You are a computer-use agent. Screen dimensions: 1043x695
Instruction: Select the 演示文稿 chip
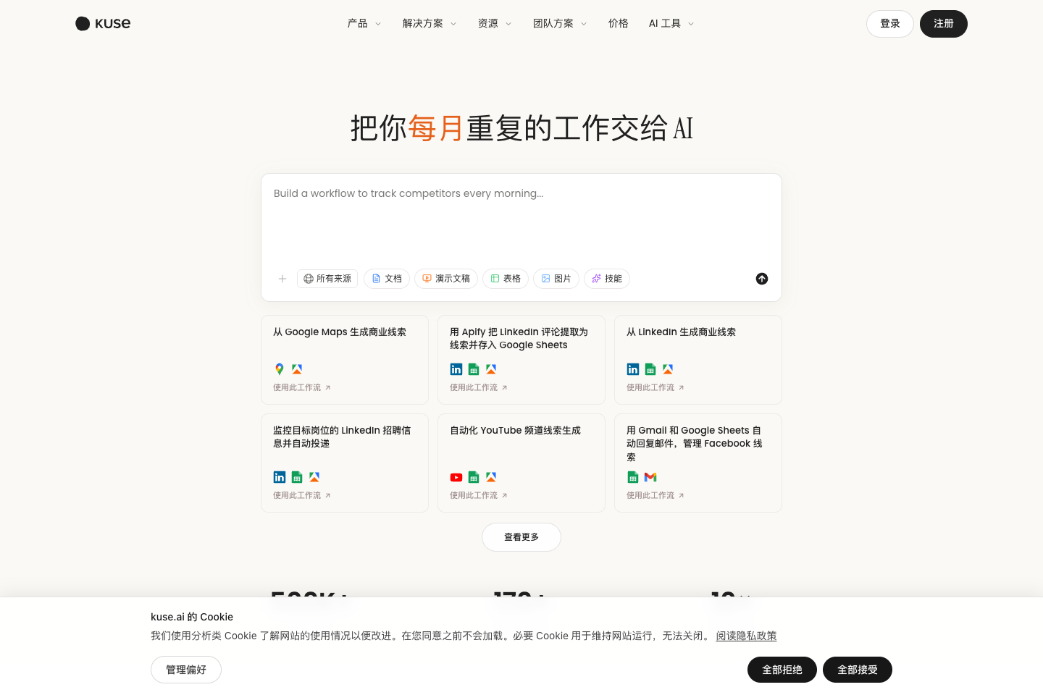(446, 279)
